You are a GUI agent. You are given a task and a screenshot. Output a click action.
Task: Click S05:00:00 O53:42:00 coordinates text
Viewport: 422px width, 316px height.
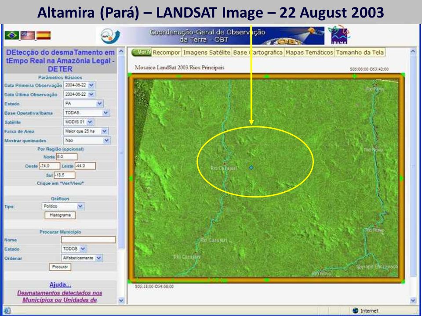point(369,69)
